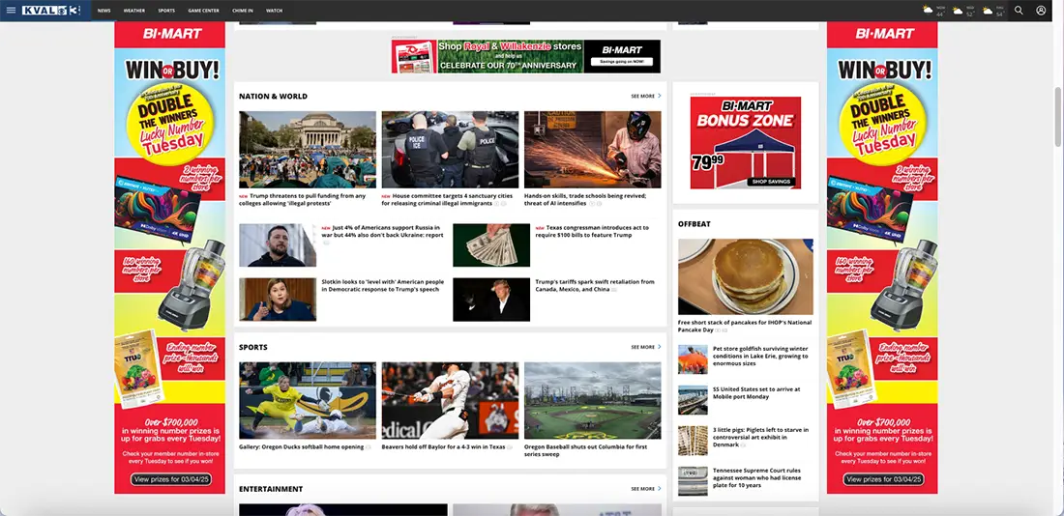Click the KVAL 13 logo
This screenshot has width=1064, height=516.
[x=51, y=11]
